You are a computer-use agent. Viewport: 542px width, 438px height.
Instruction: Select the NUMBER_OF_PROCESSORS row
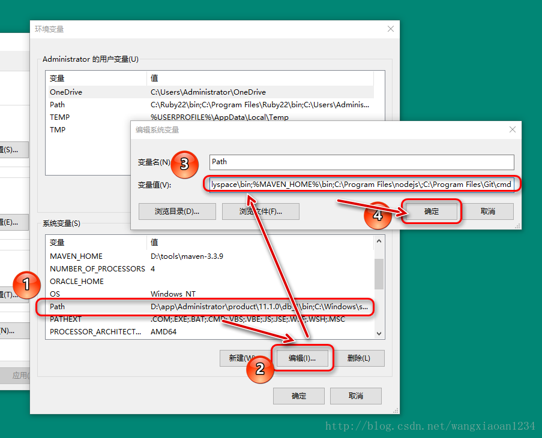(x=210, y=269)
